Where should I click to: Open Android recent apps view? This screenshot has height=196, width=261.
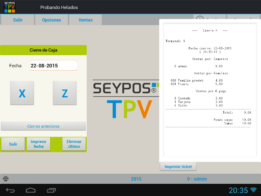pos(51,190)
